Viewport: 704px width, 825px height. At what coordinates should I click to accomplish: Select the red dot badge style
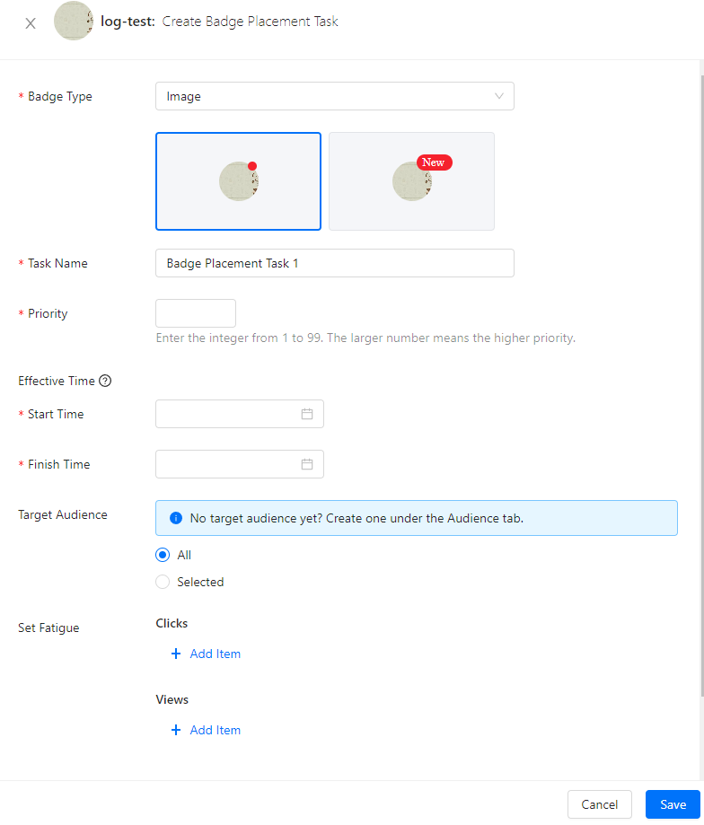pos(238,181)
